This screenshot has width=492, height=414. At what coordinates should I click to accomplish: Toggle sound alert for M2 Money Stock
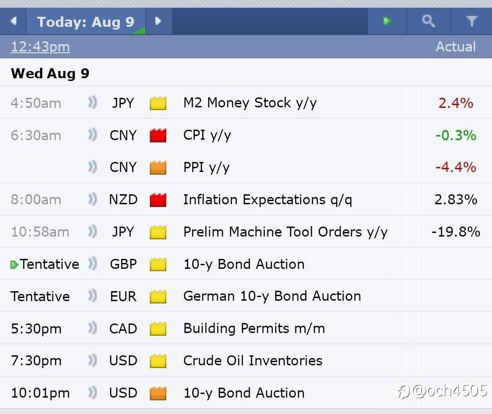click(x=93, y=103)
